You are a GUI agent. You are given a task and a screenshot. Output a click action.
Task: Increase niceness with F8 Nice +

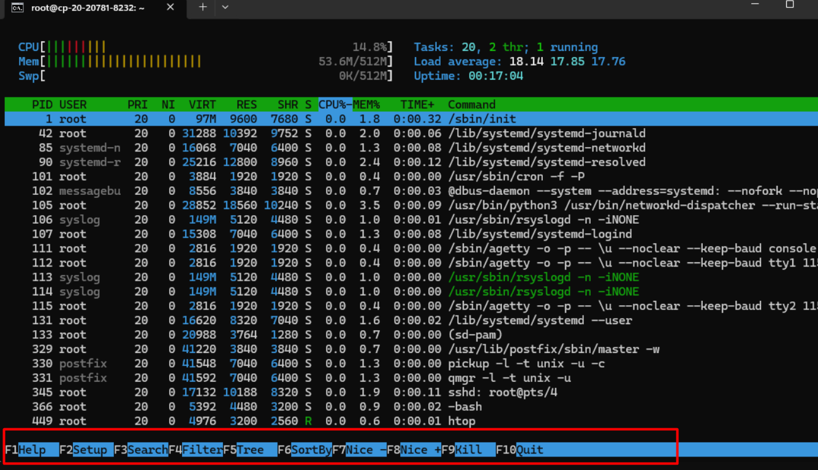click(414, 450)
